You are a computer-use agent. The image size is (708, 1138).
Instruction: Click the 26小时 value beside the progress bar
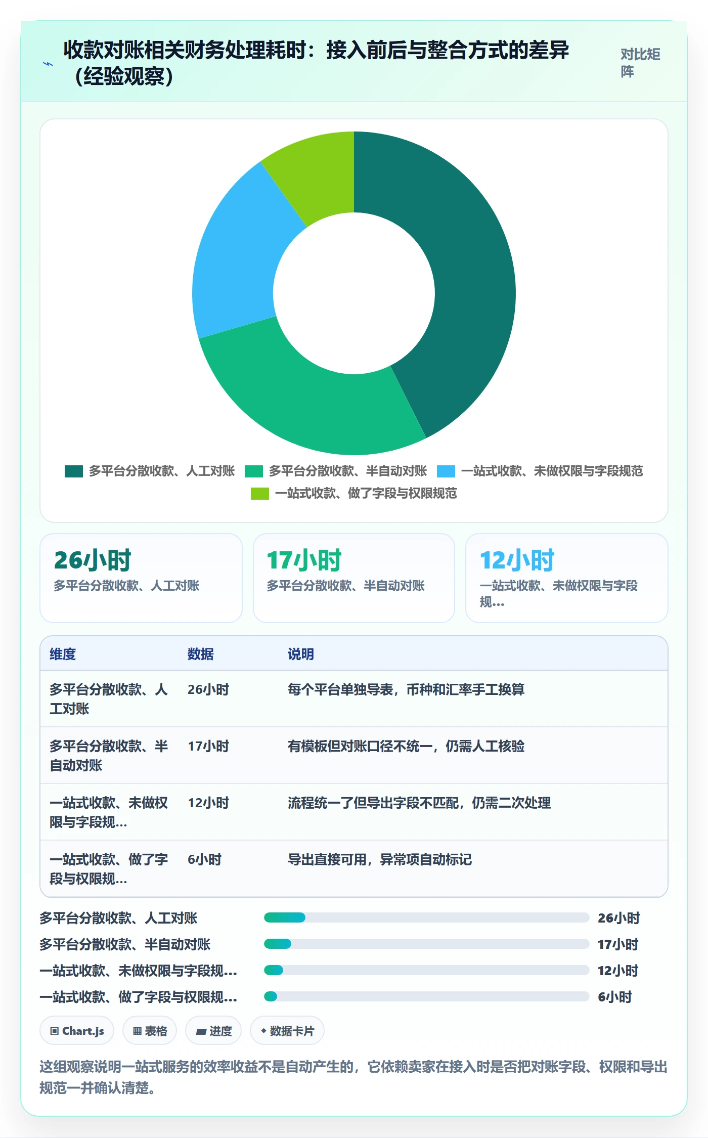(x=619, y=918)
